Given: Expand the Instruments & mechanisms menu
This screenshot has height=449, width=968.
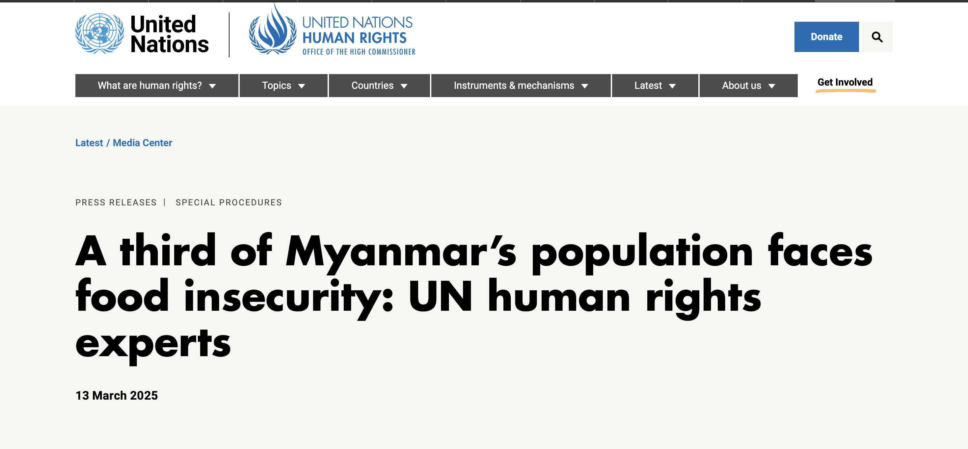Looking at the screenshot, I should tap(521, 86).
